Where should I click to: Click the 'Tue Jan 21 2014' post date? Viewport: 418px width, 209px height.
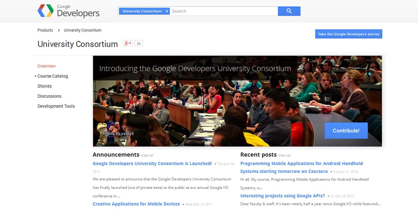pyautogui.click(x=346, y=172)
